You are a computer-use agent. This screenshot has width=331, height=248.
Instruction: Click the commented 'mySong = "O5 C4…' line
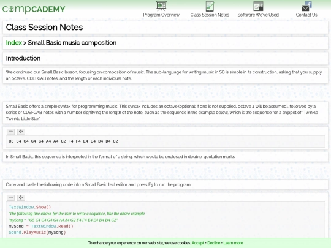point(63,220)
